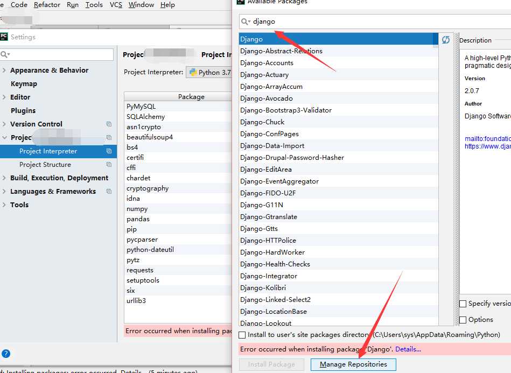511x373 pixels.
Task: Select Django-ArrayAccum package
Action: pos(338,87)
